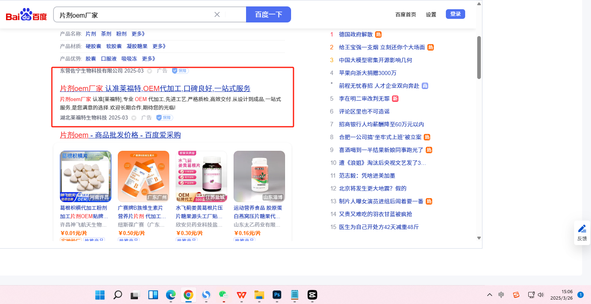Viewport: 591px width, 304px height.
Task: Click the scrollbar down arrow
Action: click(479, 238)
